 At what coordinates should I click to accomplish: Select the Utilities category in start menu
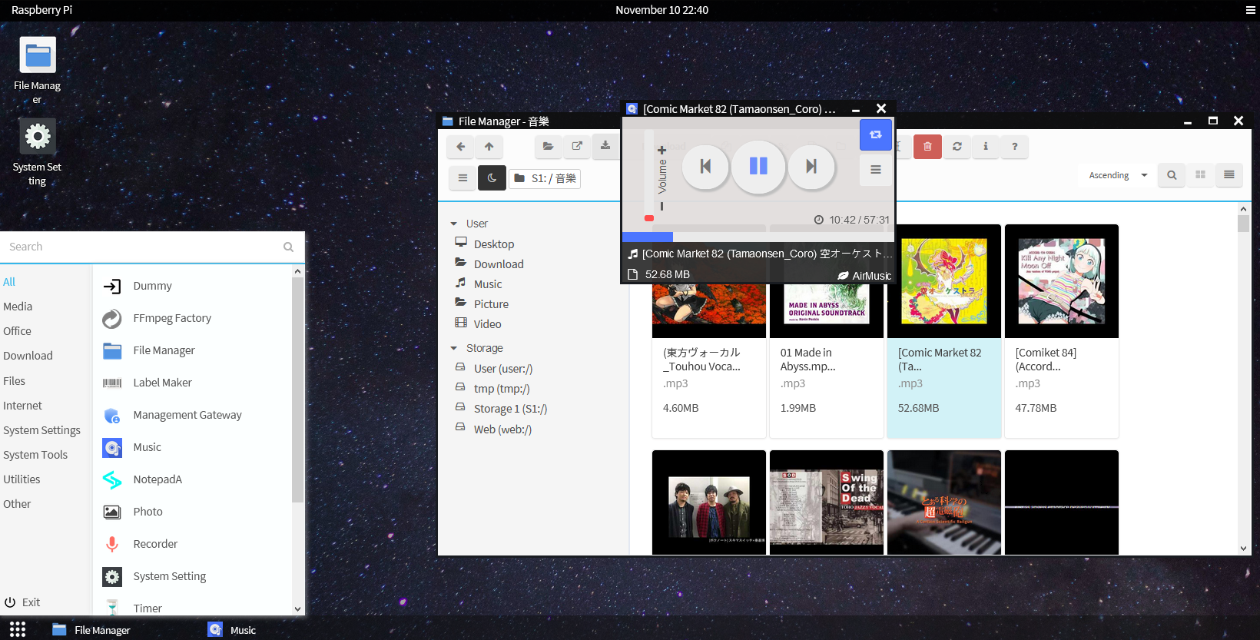[x=22, y=479]
